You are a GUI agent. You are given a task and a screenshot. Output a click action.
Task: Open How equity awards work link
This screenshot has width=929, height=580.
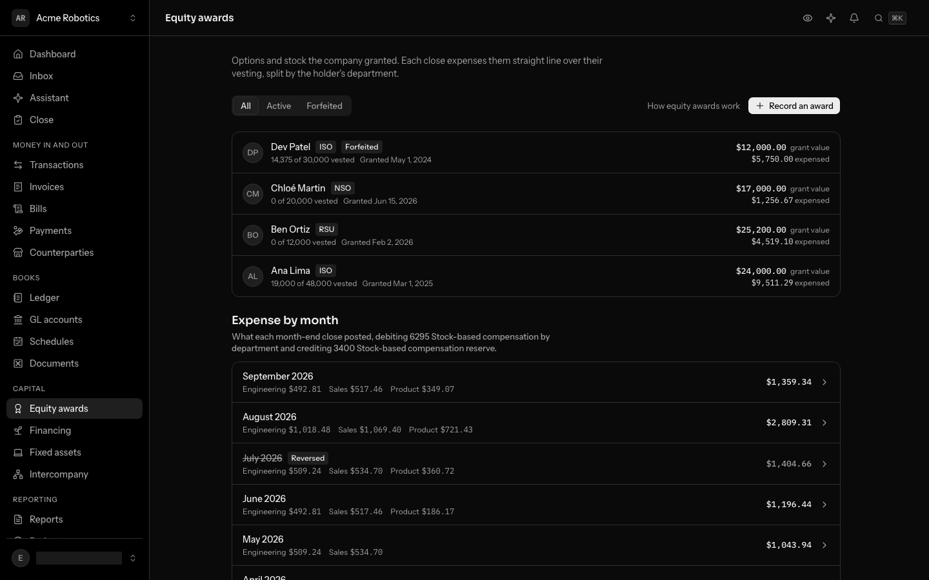[x=694, y=106]
